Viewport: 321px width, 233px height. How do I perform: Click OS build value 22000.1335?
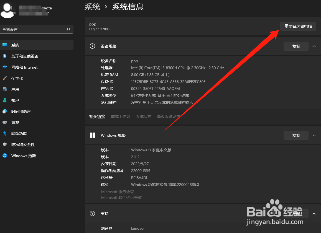[141, 171]
